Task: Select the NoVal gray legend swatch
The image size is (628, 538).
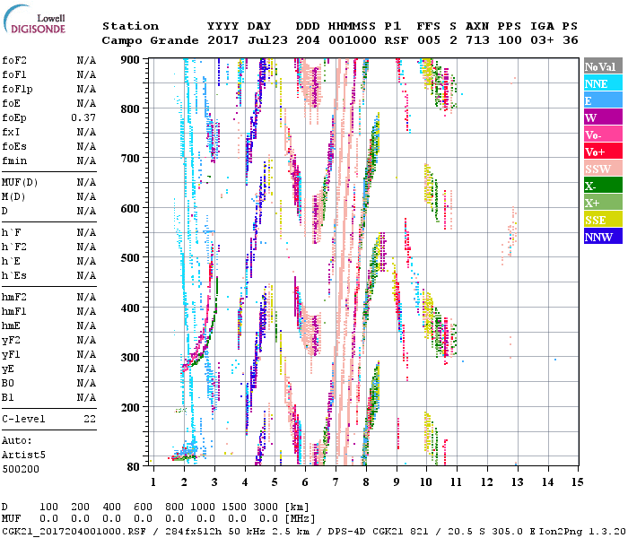Action: [602, 66]
